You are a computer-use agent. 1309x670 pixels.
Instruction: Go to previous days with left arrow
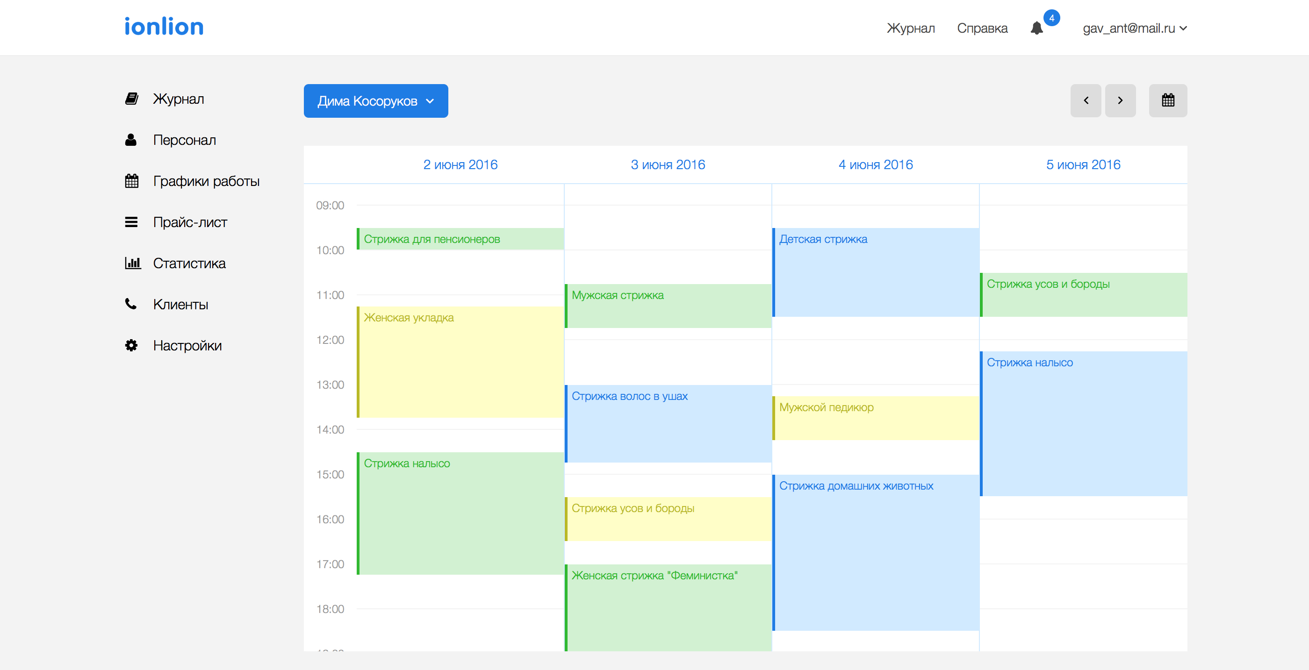coord(1086,100)
